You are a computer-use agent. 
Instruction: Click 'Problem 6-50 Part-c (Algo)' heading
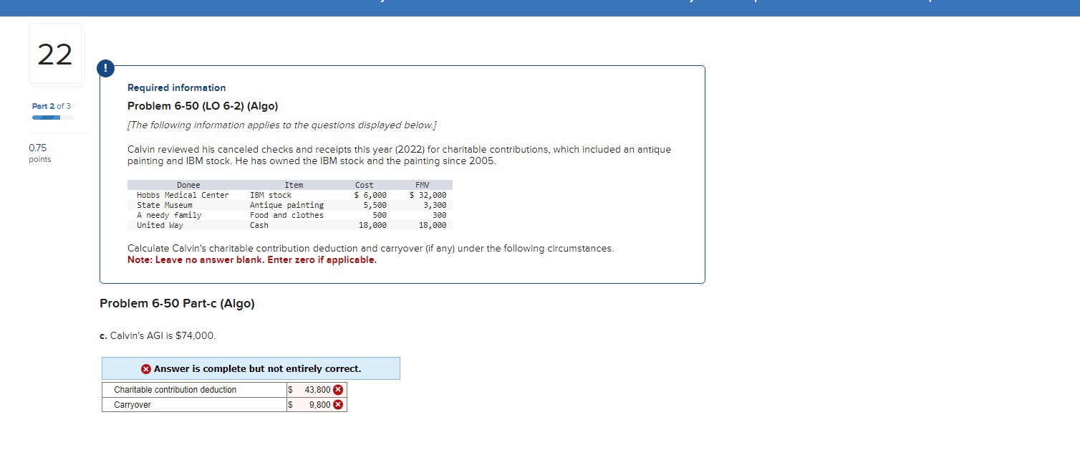tap(177, 303)
